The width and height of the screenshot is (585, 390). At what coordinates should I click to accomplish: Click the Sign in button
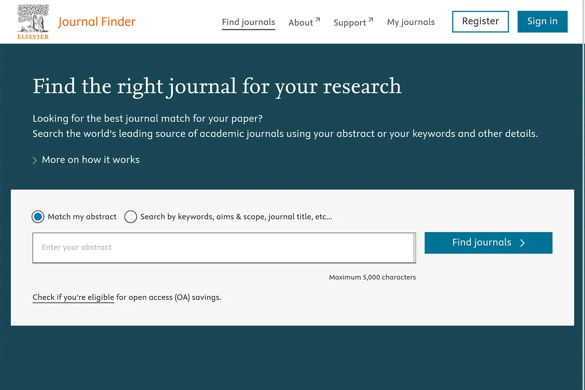[542, 21]
